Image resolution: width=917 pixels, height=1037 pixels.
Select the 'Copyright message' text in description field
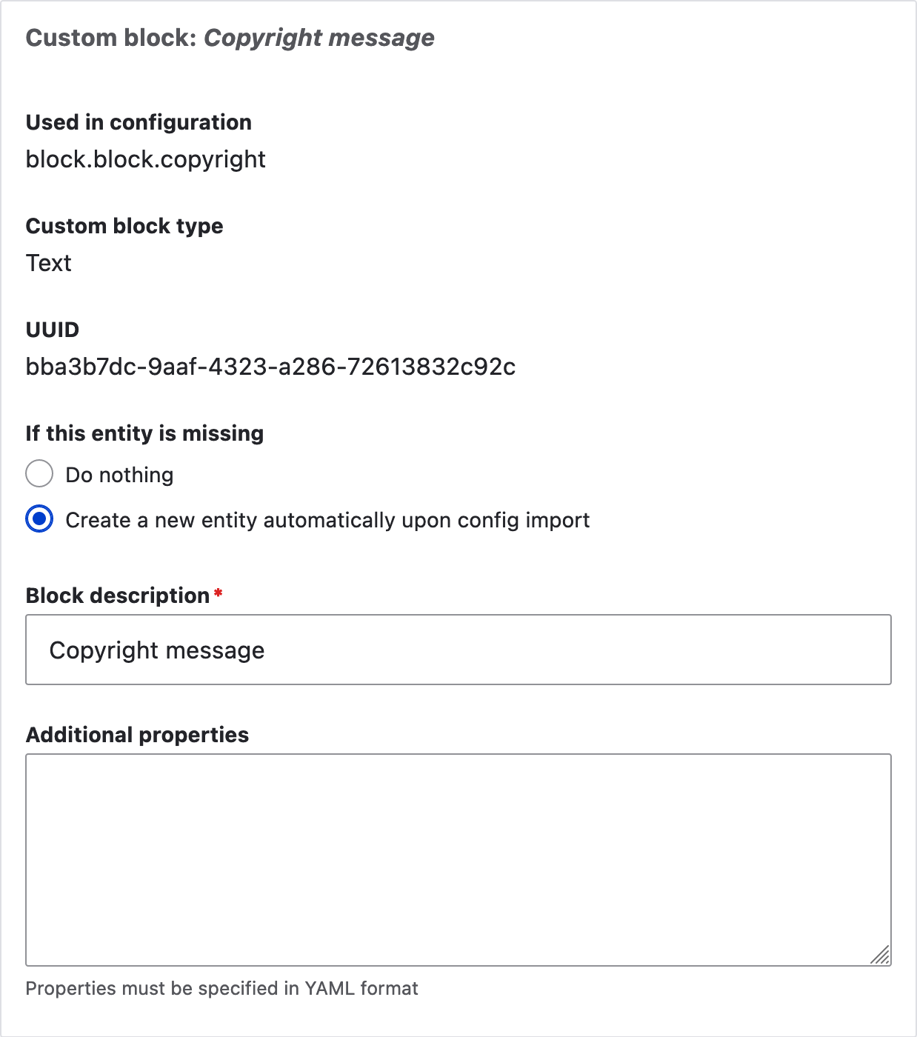pos(156,650)
